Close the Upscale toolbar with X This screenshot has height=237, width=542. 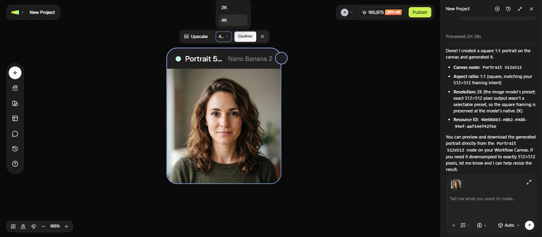pos(262,36)
